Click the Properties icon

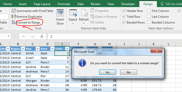coord(92,11)
